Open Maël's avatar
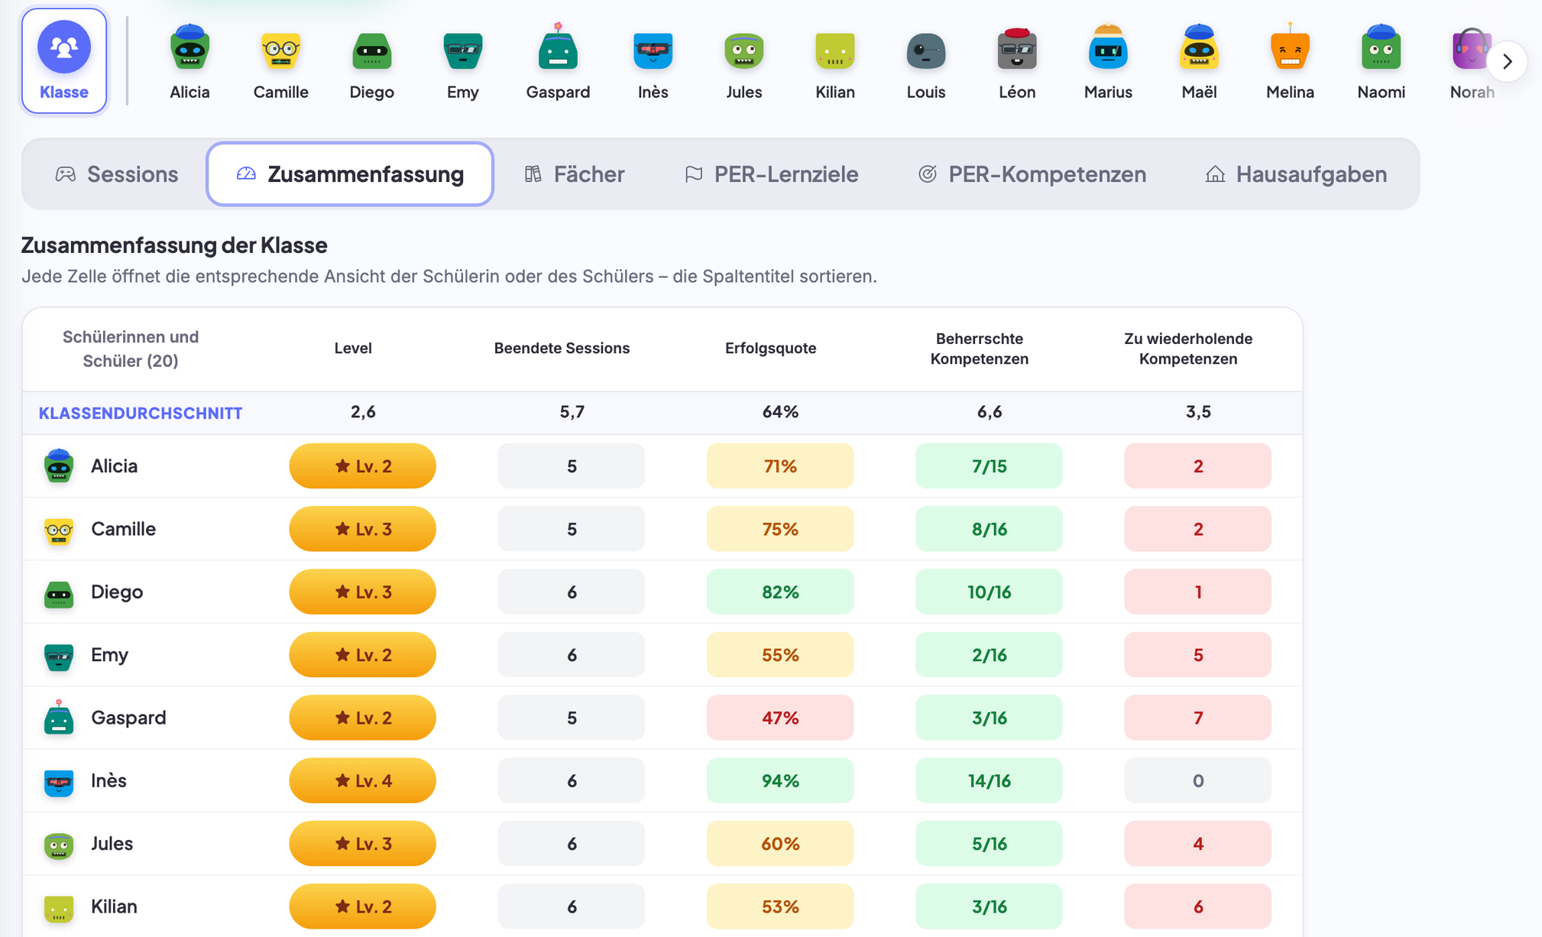The height and width of the screenshot is (937, 1542). click(1199, 61)
